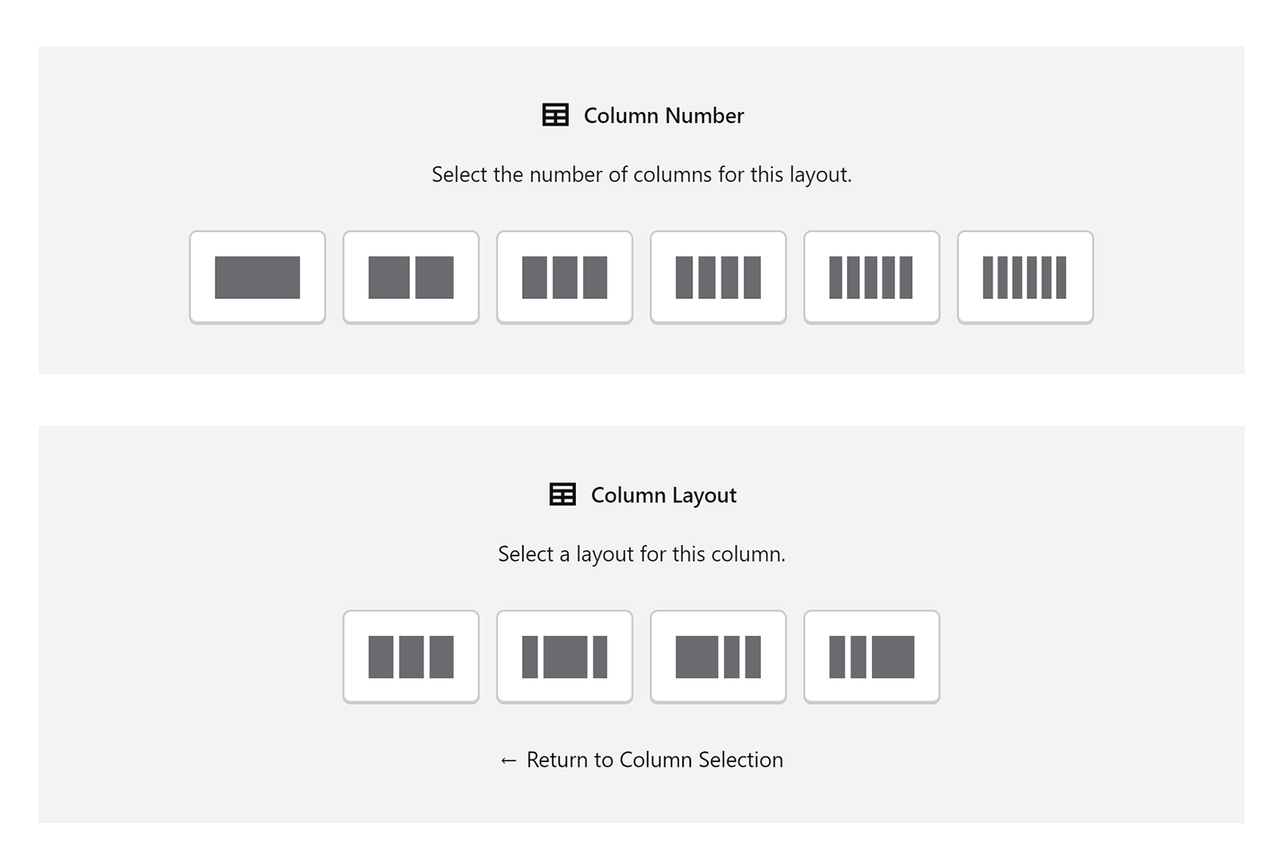Select the wide center column layout

click(x=565, y=657)
